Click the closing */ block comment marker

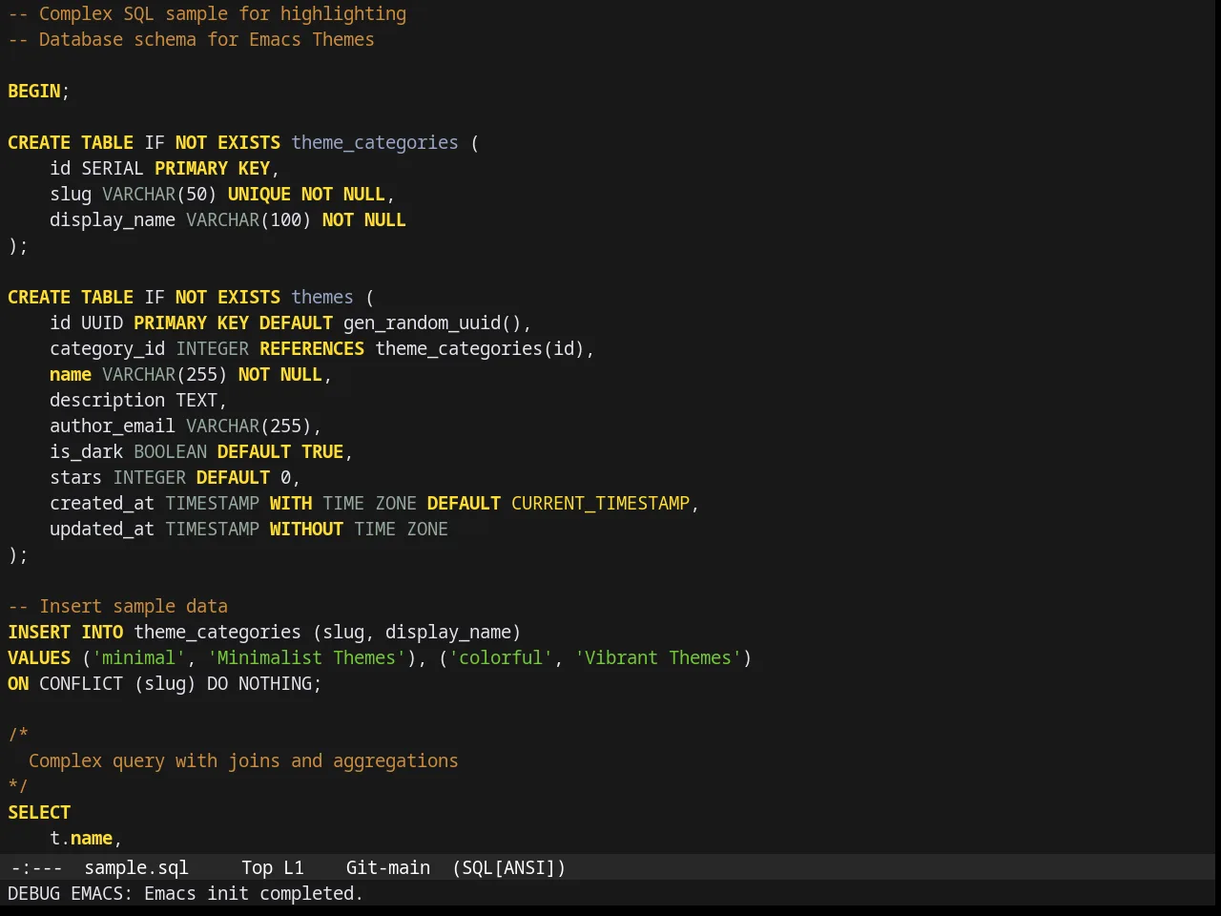[18, 786]
